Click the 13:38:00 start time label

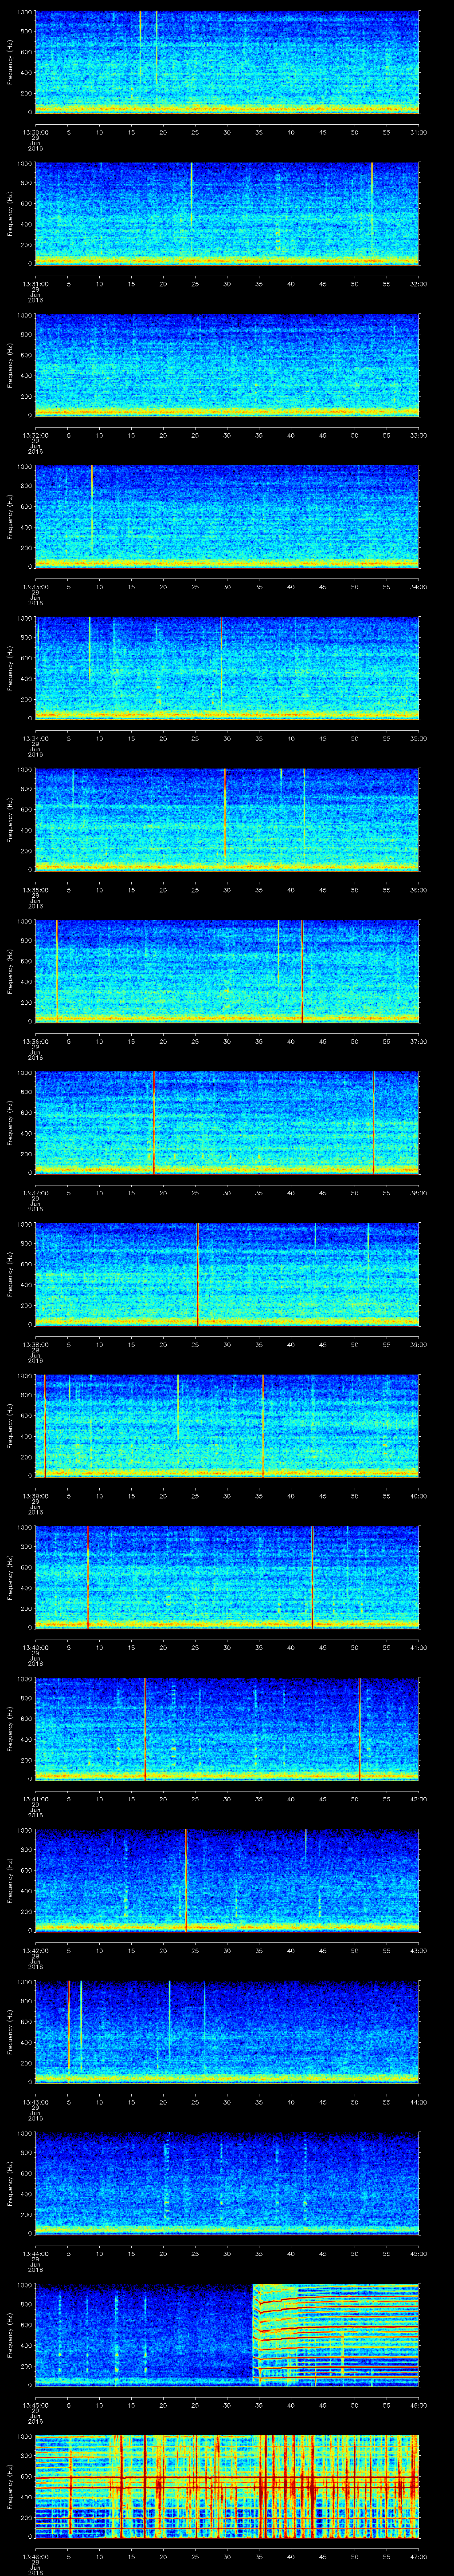point(36,1344)
